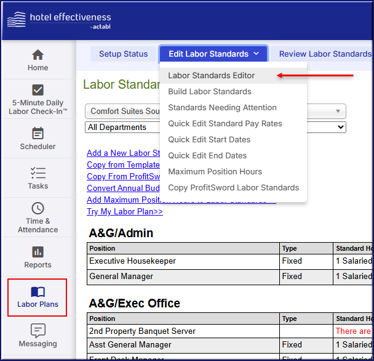Viewport: 374px width, 361px height.
Task: Choose Standards Needing Attention menu item
Action: [x=222, y=108]
